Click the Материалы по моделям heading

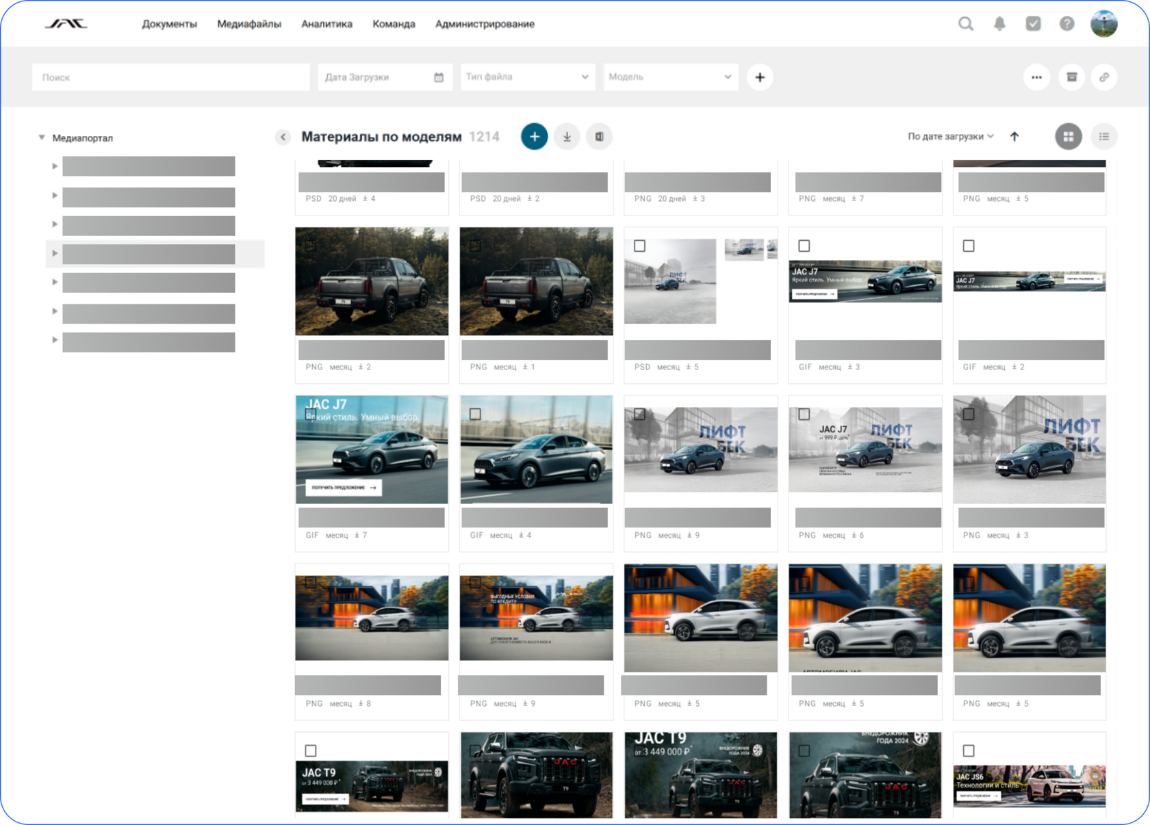[x=381, y=137]
